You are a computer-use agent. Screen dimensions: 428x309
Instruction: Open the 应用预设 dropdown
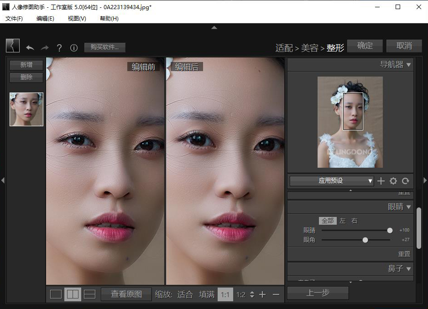click(331, 181)
